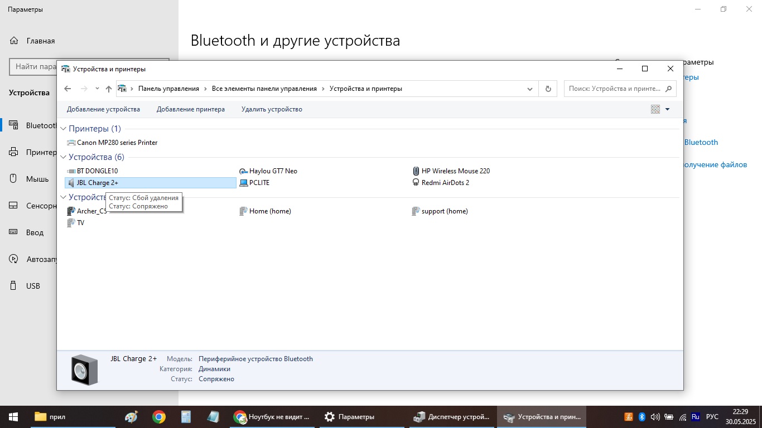
Task: Refresh the Devices and Printers view
Action: tap(548, 89)
